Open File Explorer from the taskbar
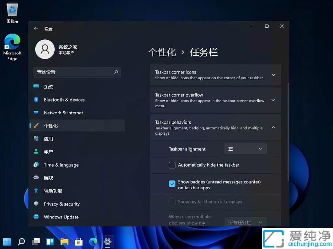The width and height of the screenshot is (333, 249). (x=64, y=242)
